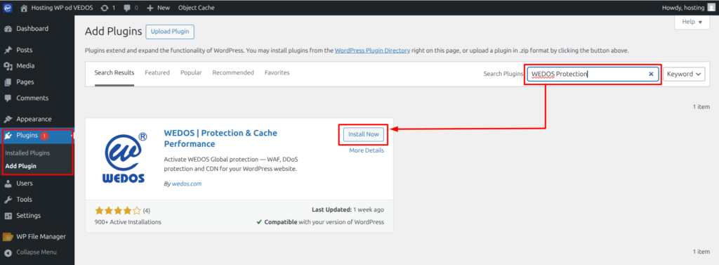Open Object Cache in admin bar
This screenshot has width=719, height=265.
tap(196, 8)
